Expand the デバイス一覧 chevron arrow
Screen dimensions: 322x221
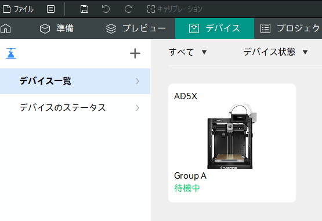[138, 81]
